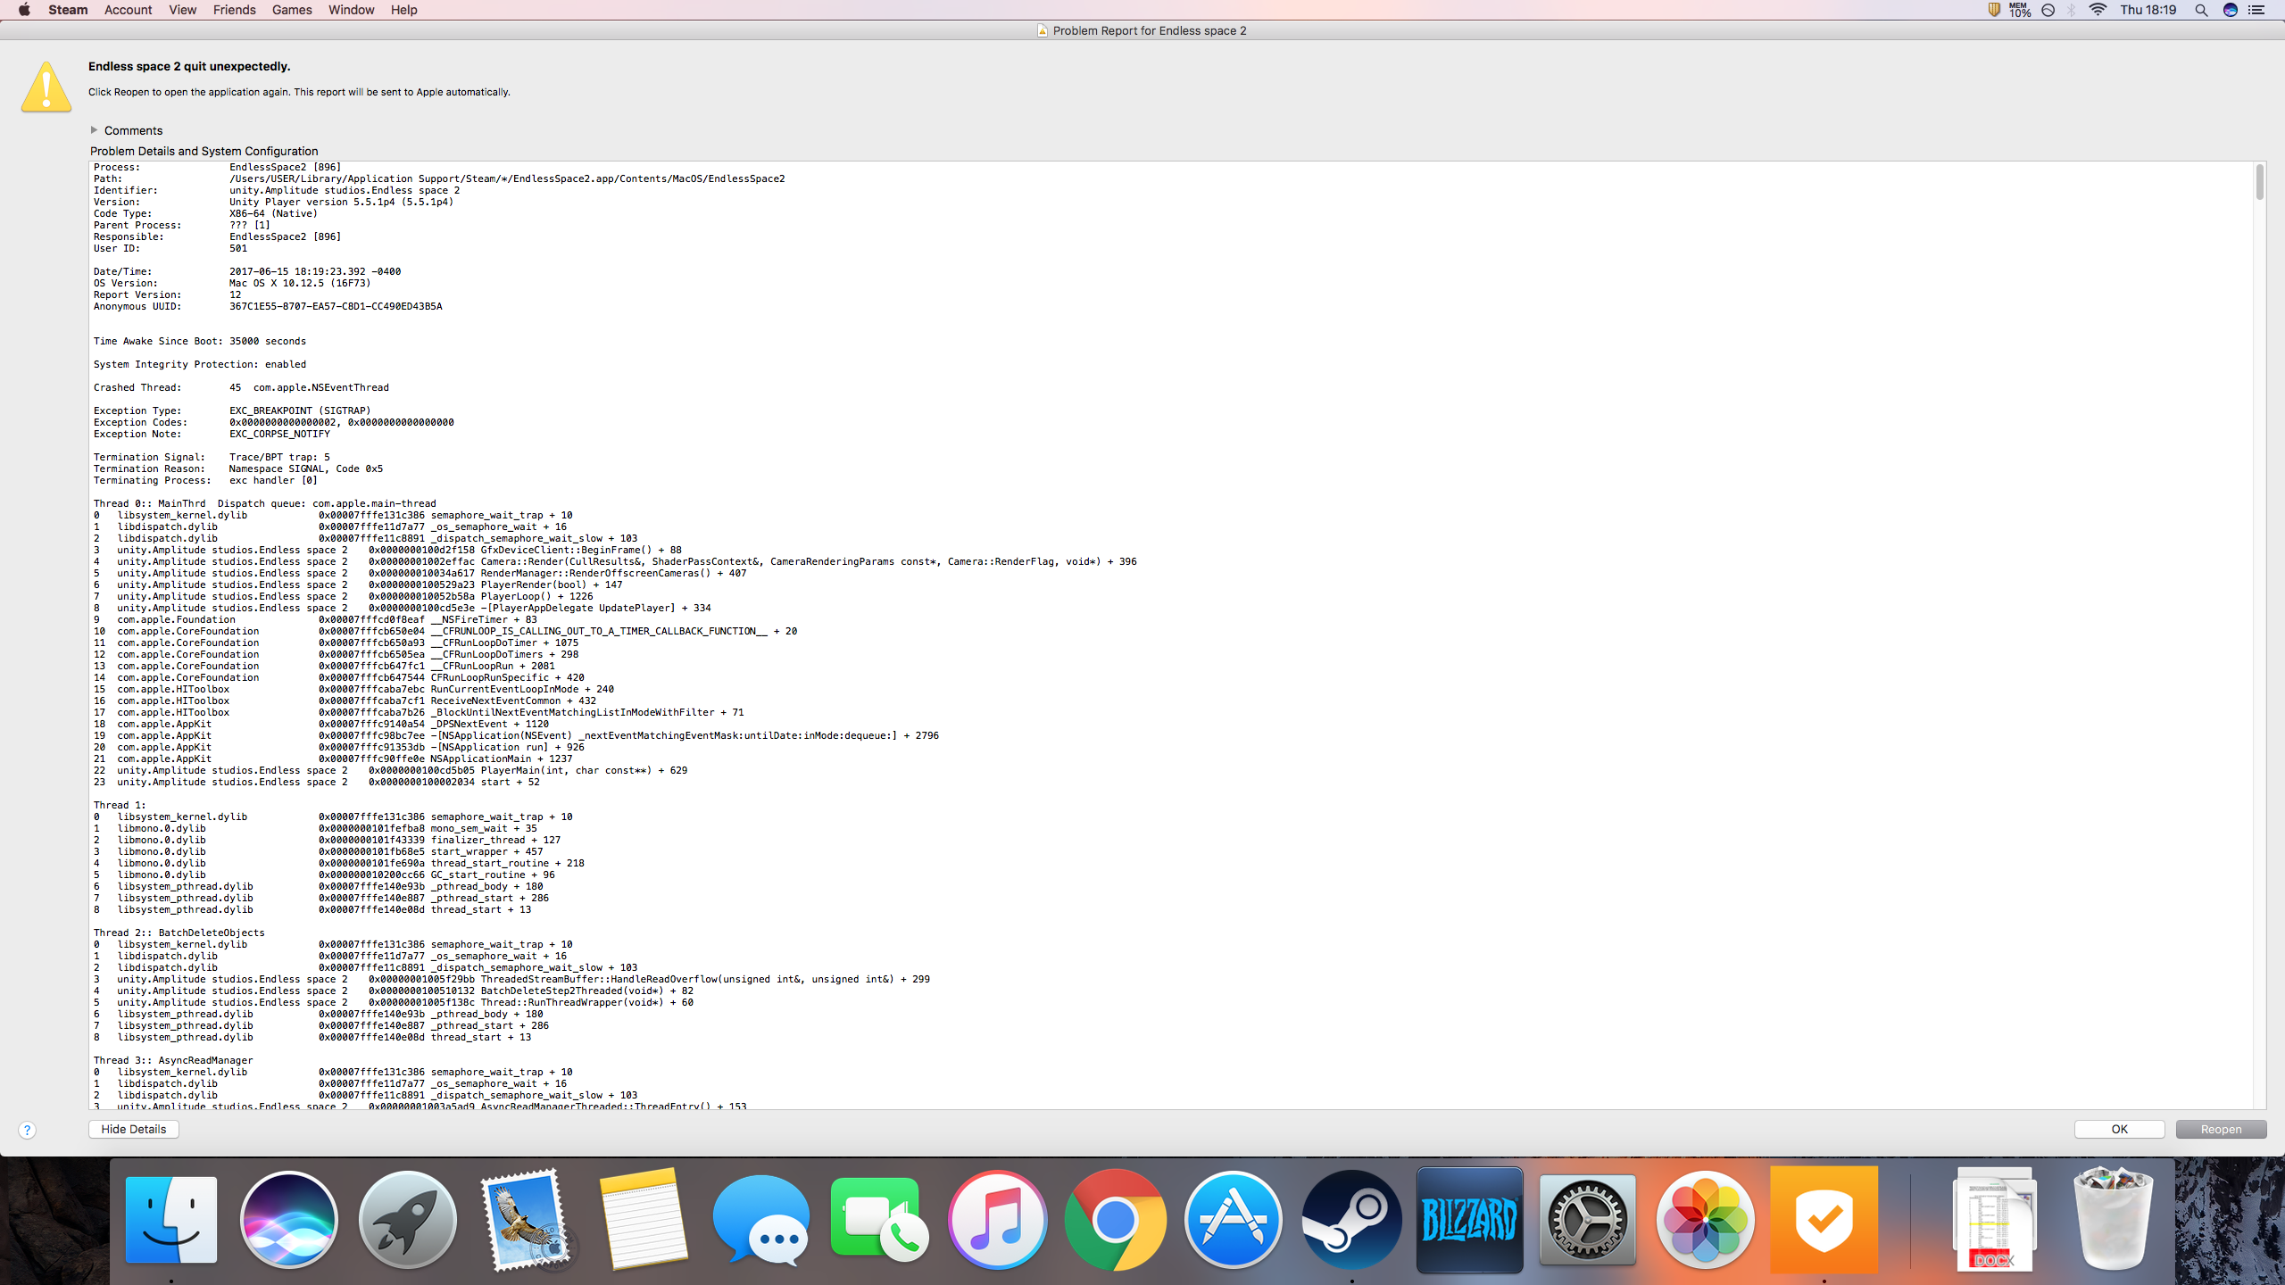Click 'Endless space 2 quit unexpectedly.' heading
Image resolution: width=2285 pixels, height=1285 pixels.
click(189, 66)
